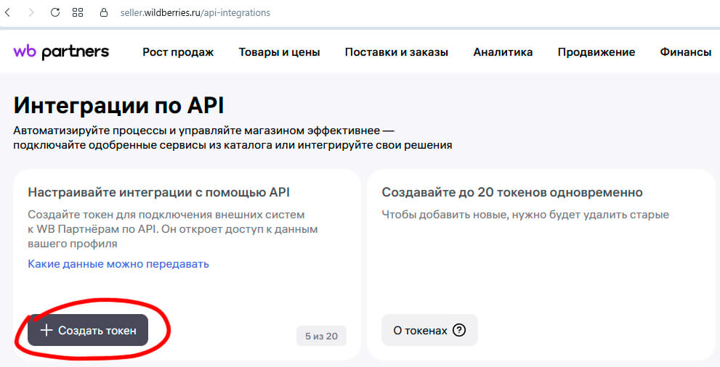720x367 pixels.
Task: Click Создавайте до 20 токенов одновременно title
Action: tap(512, 192)
